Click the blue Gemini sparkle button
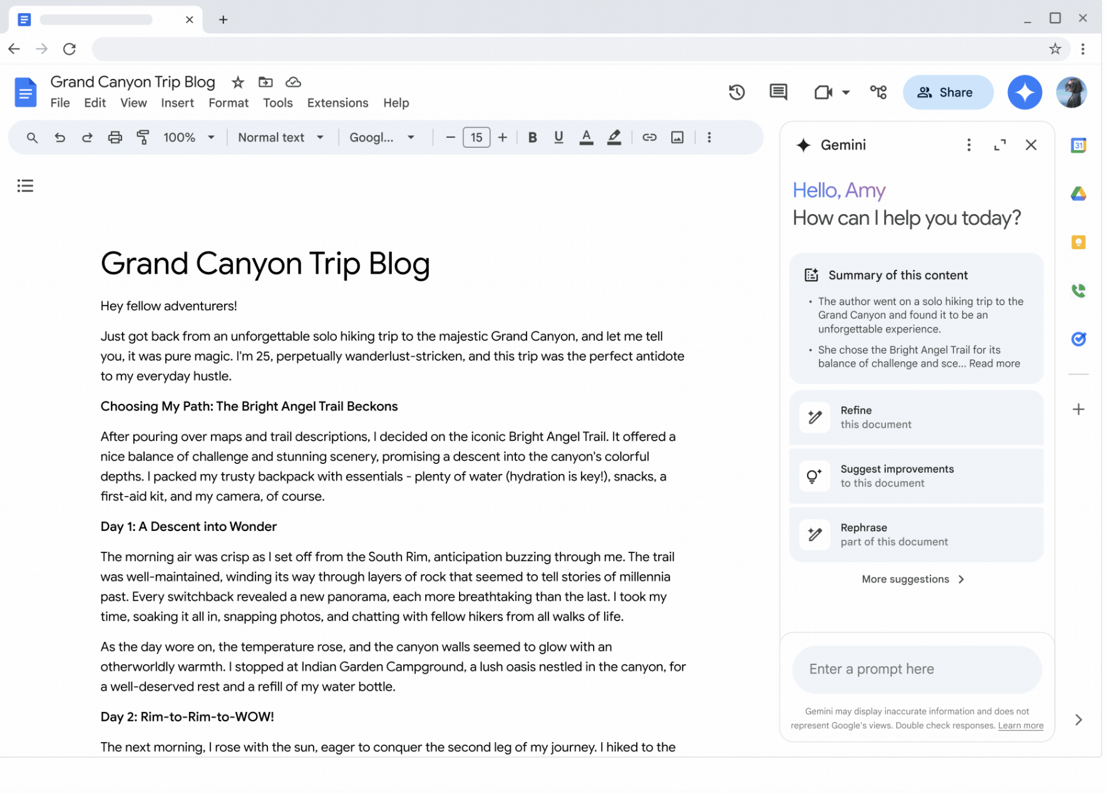1107x794 pixels. 1024,93
